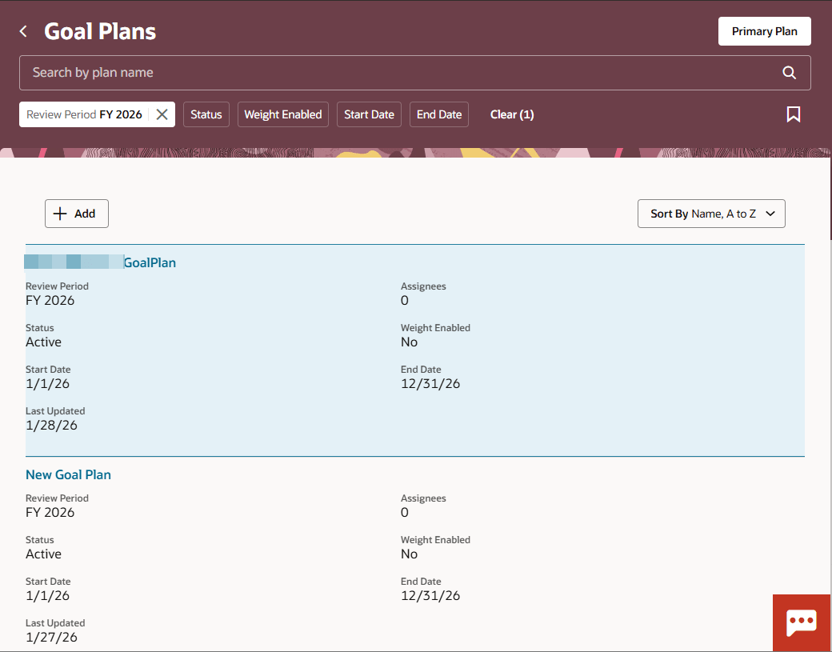Image resolution: width=832 pixels, height=652 pixels.
Task: Click the plus icon inside the Add button
Action: point(60,213)
